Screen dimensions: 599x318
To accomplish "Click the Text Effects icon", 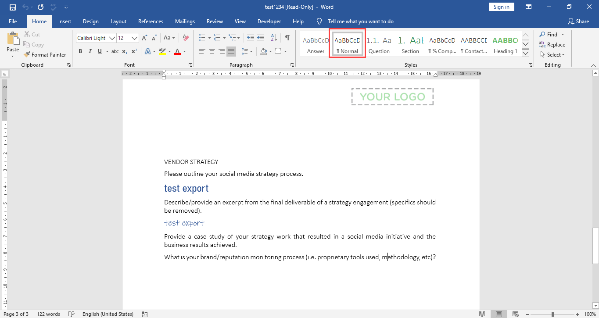I will (x=147, y=51).
